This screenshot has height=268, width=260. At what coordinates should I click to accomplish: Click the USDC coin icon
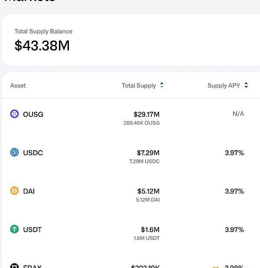click(x=14, y=152)
